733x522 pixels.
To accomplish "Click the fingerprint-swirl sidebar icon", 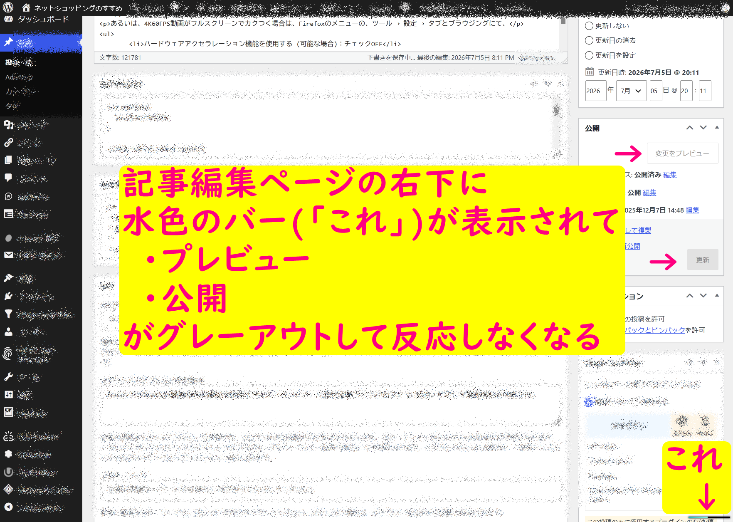I will tap(8, 354).
